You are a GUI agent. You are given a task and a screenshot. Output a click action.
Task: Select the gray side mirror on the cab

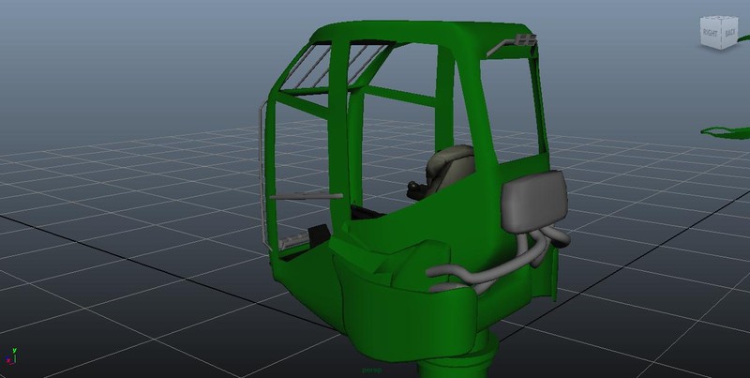[534, 203]
